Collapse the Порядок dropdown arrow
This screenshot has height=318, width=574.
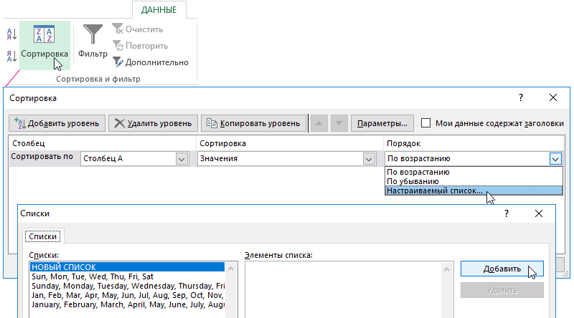(555, 158)
